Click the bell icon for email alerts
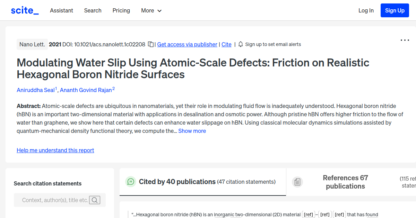 (x=240, y=44)
